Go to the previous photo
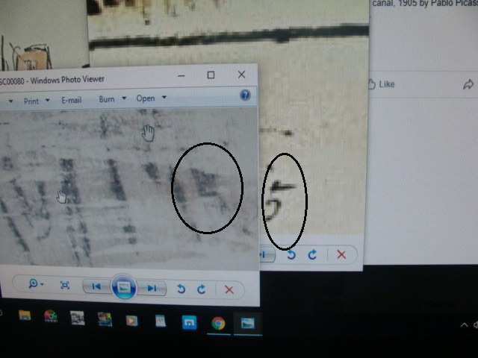 tap(96, 288)
